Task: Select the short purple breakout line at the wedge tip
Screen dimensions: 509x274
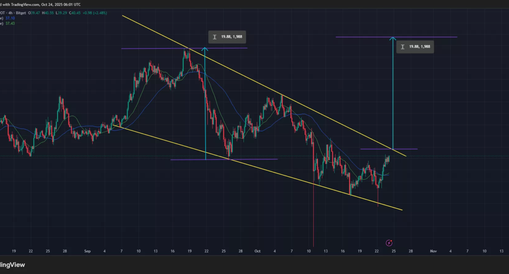Action: click(407, 149)
